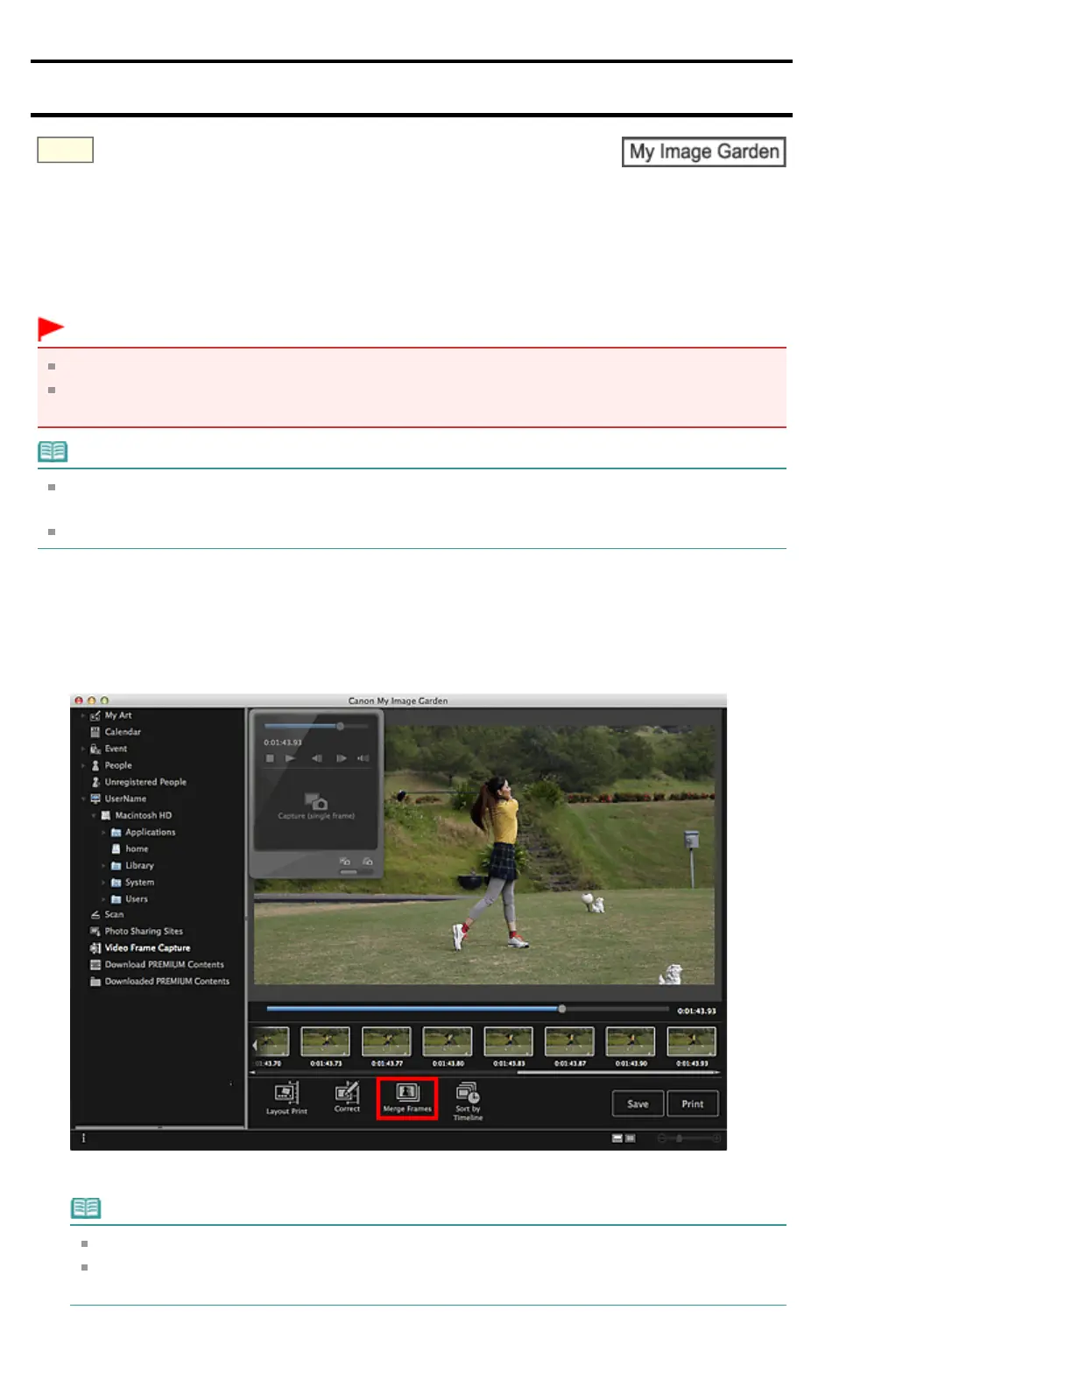The height and width of the screenshot is (1387, 1072).
Task: Open the Scan view
Action: 114,914
